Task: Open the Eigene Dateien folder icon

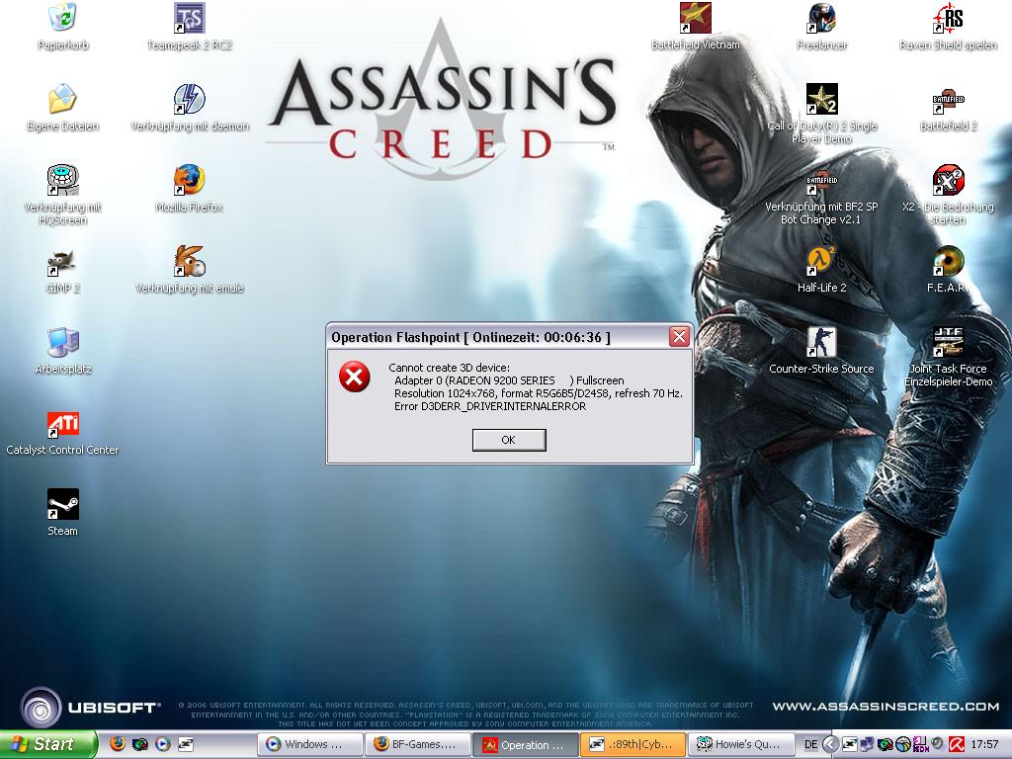Action: pos(62,107)
